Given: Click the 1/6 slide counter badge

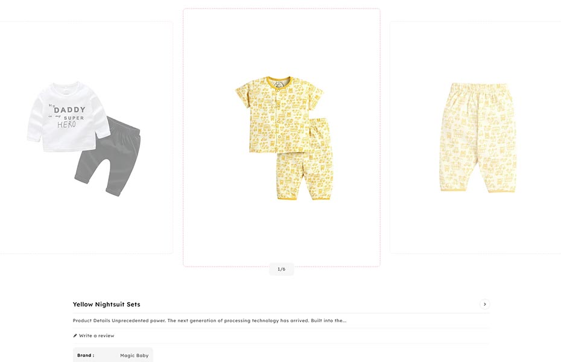Looking at the screenshot, I should (282, 269).
